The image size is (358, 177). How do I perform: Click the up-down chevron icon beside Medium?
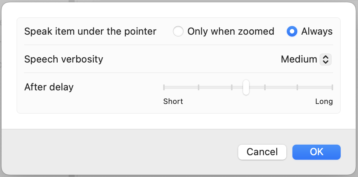[326, 59]
